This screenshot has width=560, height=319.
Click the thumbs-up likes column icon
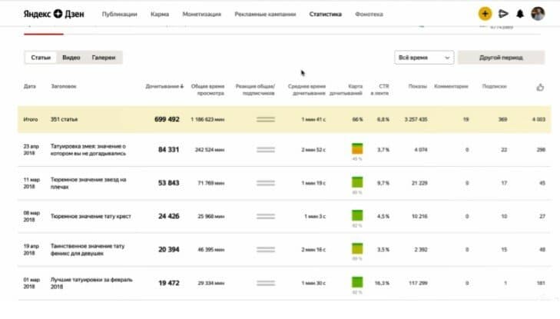pos(540,87)
